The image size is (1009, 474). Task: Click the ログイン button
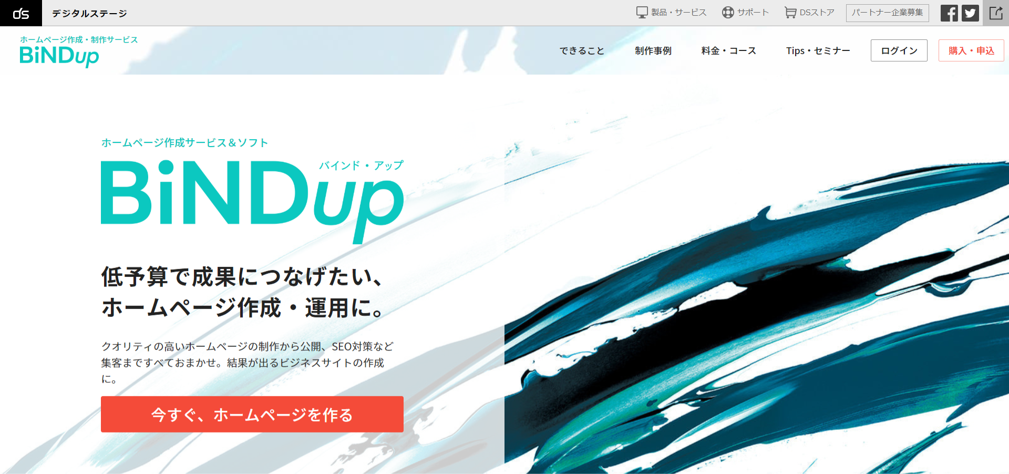[899, 50]
